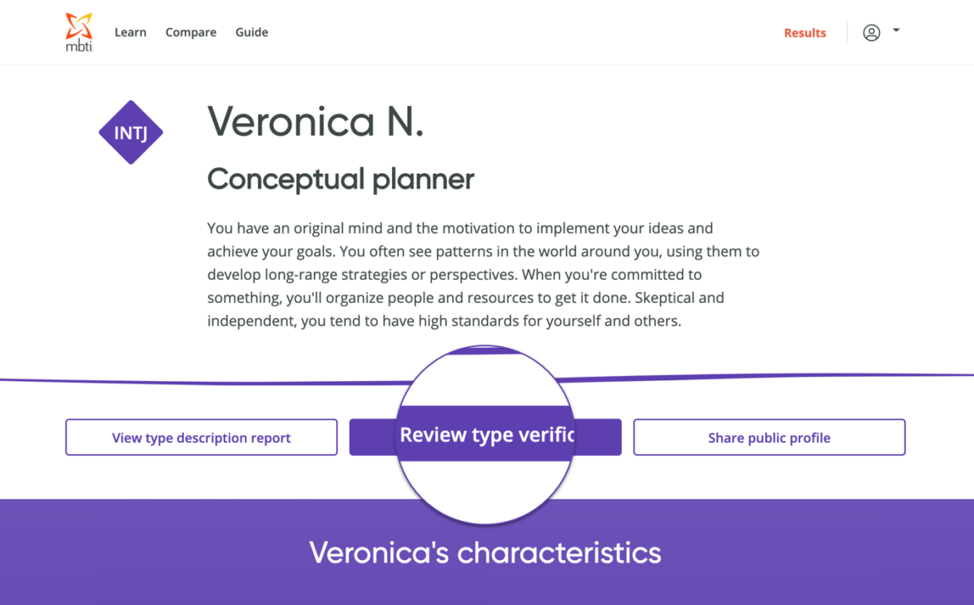Click the INTJ description paragraph text
974x605 pixels.
click(x=483, y=274)
